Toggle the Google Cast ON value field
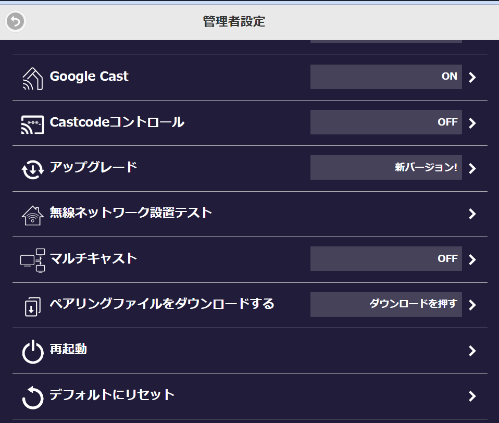 pos(385,77)
